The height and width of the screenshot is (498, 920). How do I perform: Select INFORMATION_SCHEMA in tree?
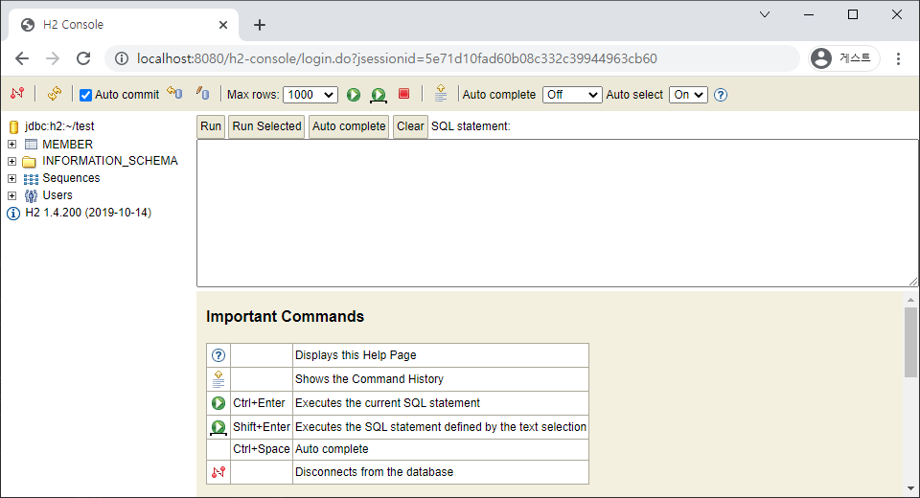109,161
